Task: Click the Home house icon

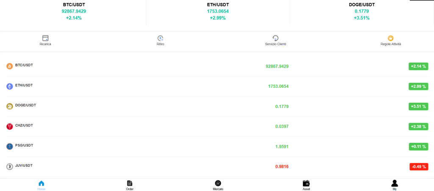Action: click(x=41, y=183)
